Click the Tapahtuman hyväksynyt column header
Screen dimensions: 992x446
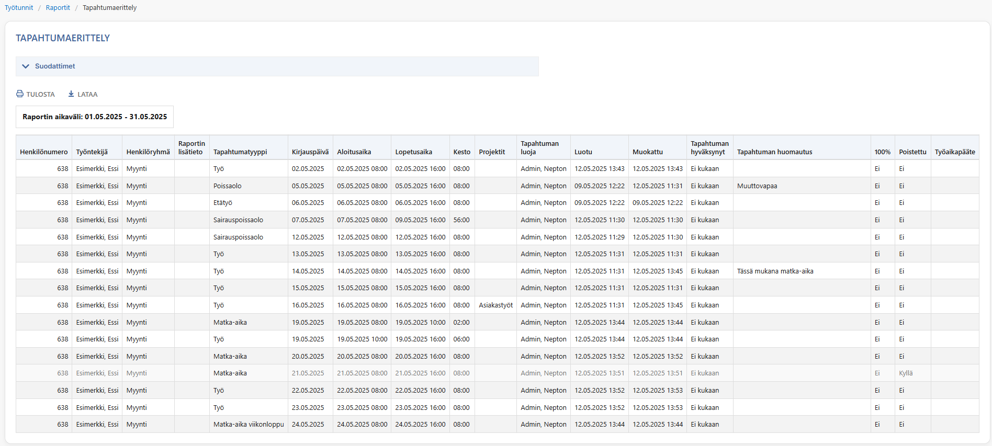tap(709, 148)
